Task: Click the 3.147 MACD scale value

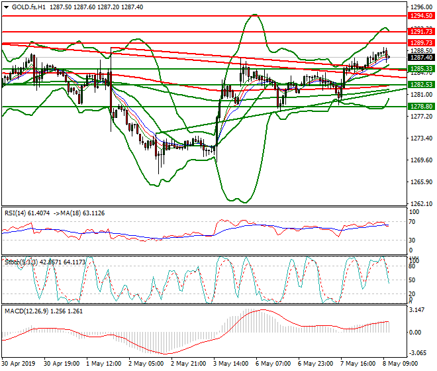Action: point(418,310)
